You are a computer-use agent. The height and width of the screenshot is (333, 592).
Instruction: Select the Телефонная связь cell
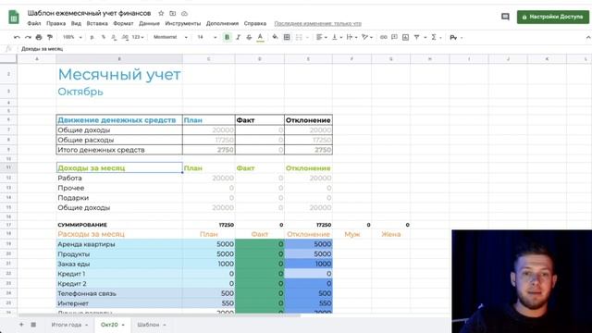click(x=119, y=293)
